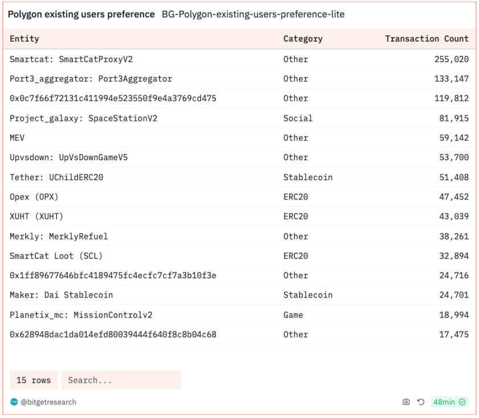This screenshot has width=479, height=418.
Task: Click the Project_galaxy: SpaceStationV2 entity
Action: click(x=83, y=118)
